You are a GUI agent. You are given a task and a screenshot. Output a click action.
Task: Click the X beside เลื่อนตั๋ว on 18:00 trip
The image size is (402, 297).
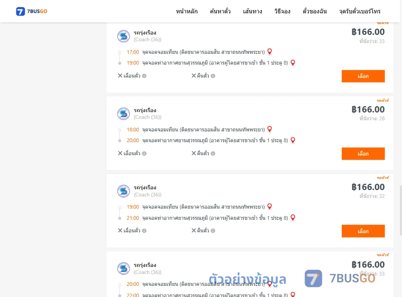point(120,153)
